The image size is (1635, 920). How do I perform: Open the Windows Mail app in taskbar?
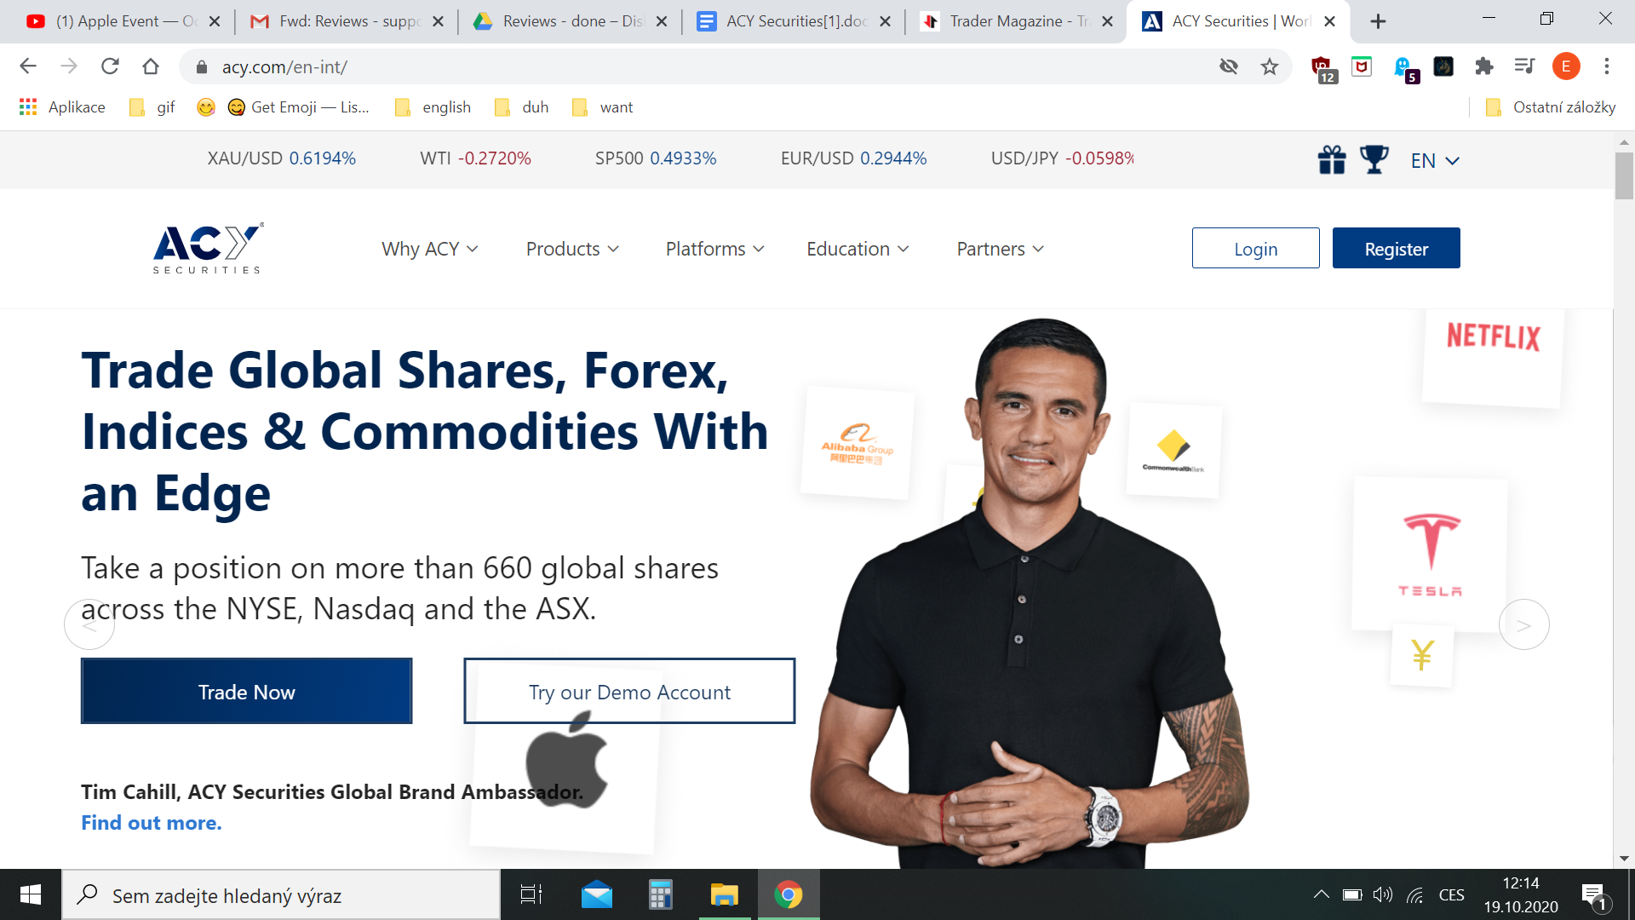[597, 894]
